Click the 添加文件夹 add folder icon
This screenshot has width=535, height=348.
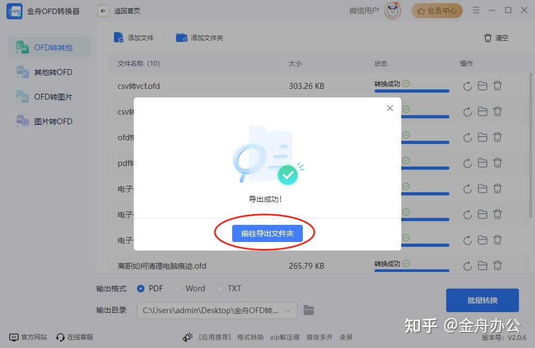182,37
